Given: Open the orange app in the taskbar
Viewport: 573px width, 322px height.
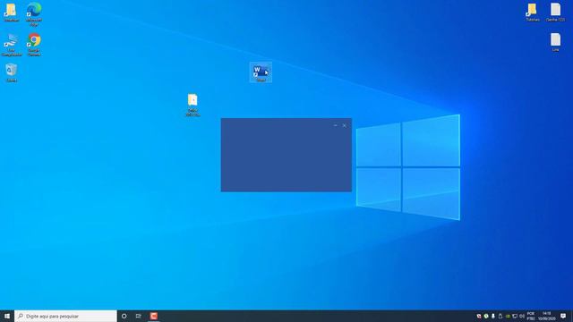Looking at the screenshot, I should click(154, 316).
